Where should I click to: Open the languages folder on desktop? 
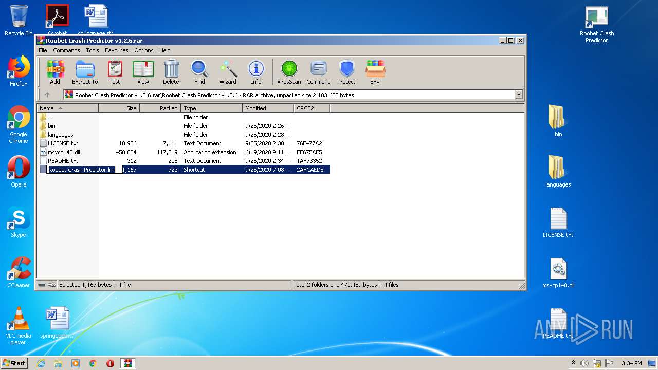(x=558, y=172)
